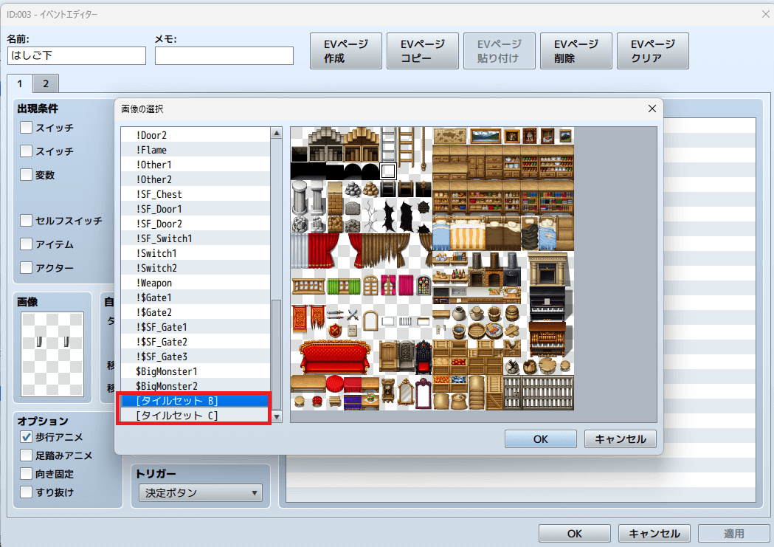Viewport: 774px width, 547px height.
Task: Pick the dark throne chair tile
Action: [423, 357]
